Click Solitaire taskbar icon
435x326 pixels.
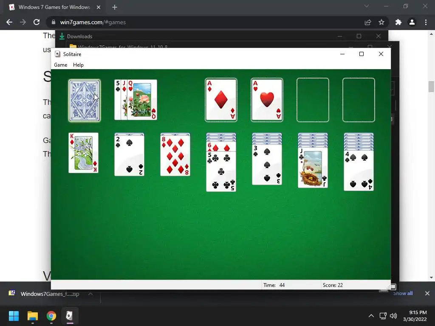pyautogui.click(x=70, y=316)
